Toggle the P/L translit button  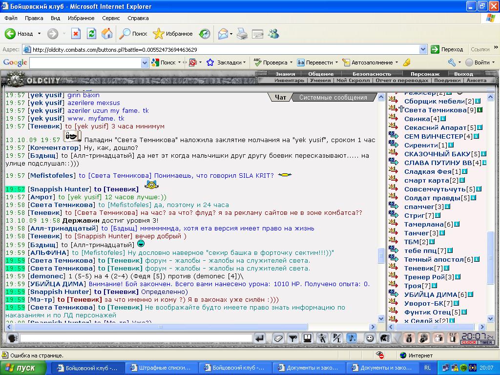tap(336, 338)
